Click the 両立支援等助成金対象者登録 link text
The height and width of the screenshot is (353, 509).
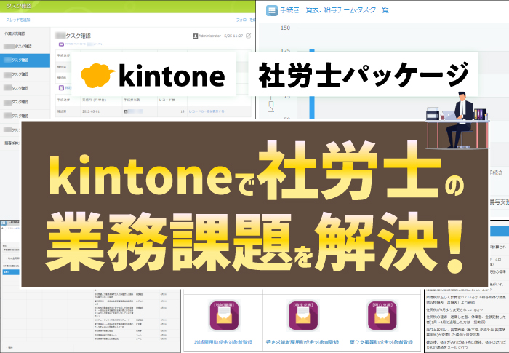(x=382, y=342)
